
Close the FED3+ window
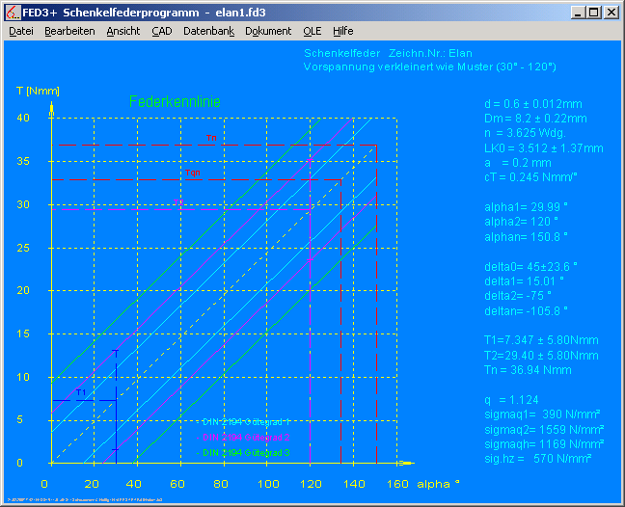click(x=611, y=13)
